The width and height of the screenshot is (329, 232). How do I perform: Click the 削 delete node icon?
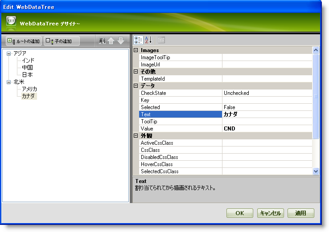102,41
